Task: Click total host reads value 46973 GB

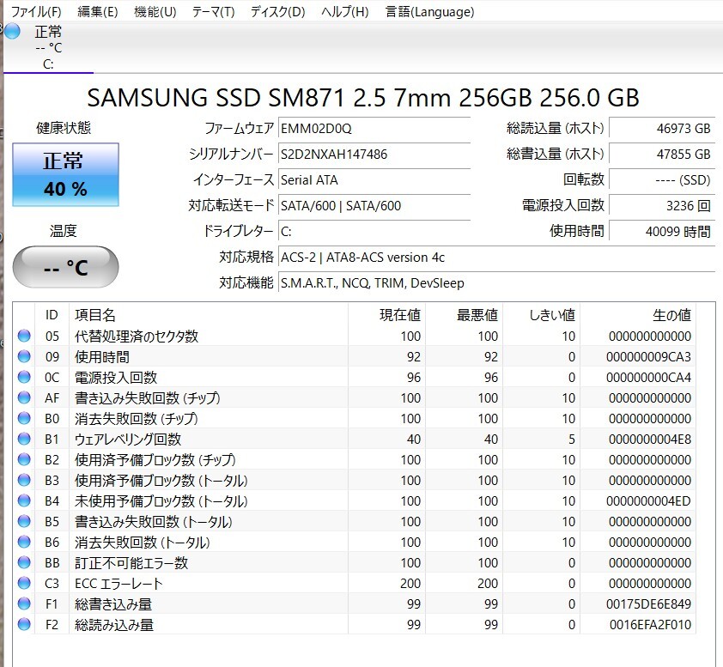Action: 662,128
